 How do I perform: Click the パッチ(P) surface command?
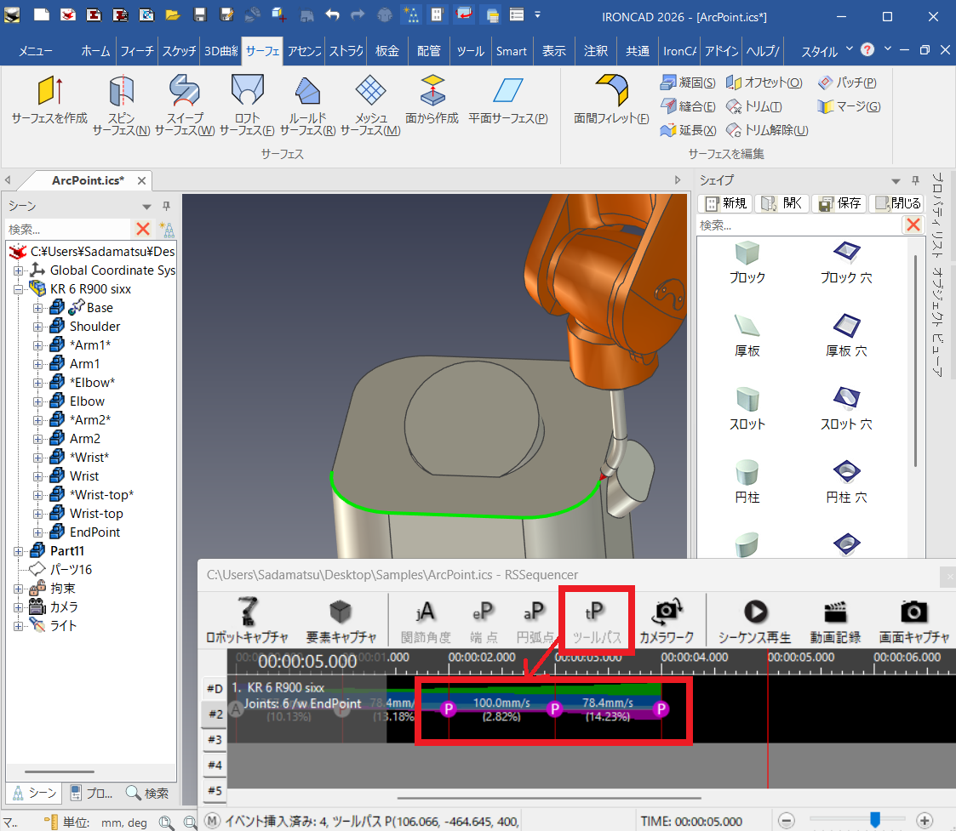tap(847, 83)
